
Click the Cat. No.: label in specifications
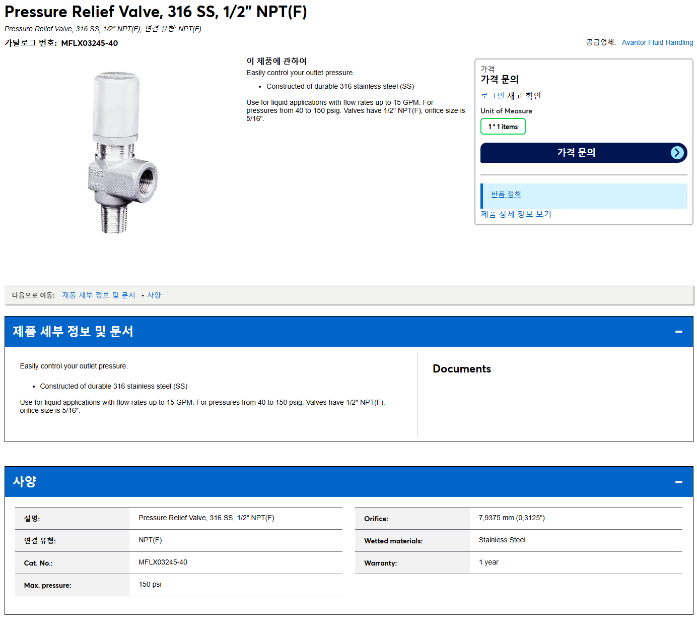point(38,563)
